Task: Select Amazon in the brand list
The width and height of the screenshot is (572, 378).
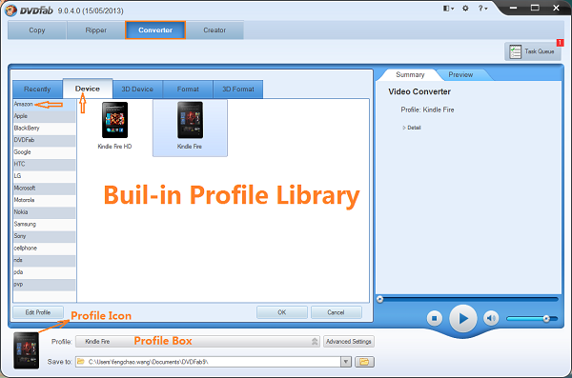Action: coord(45,104)
